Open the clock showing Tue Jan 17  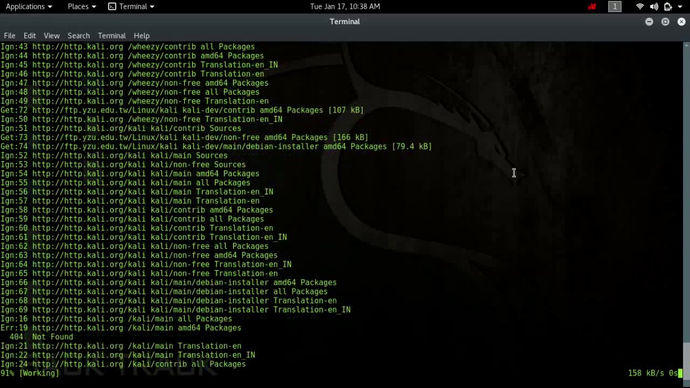(x=345, y=6)
